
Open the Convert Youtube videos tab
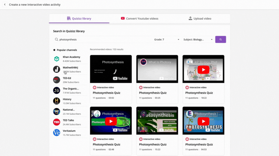coord(139,19)
